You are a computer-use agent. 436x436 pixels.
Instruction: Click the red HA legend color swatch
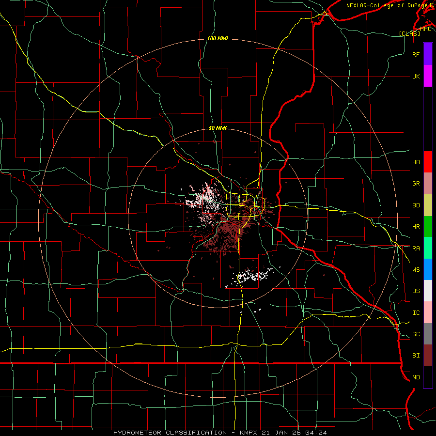(428, 162)
